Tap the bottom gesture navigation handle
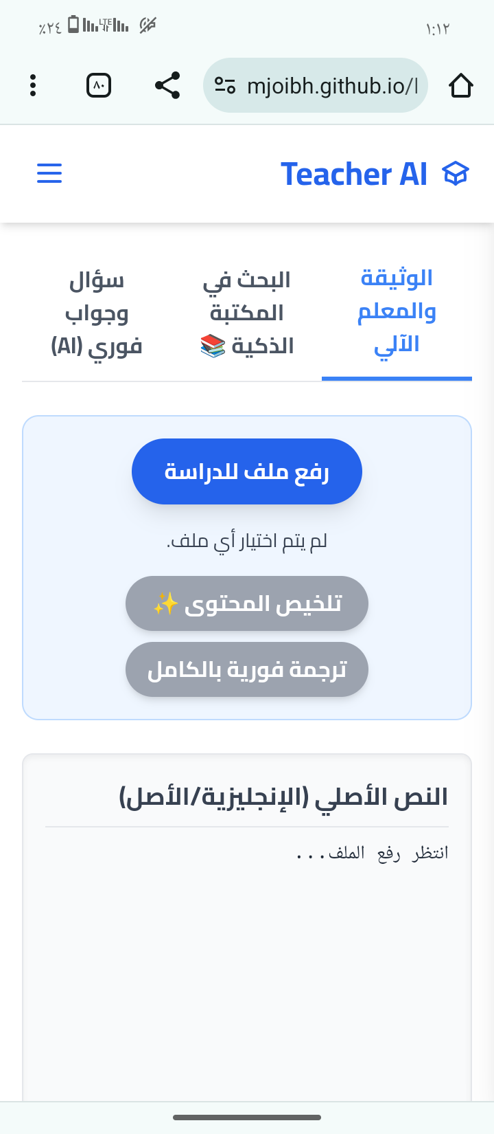The height and width of the screenshot is (1134, 494). click(247, 1118)
